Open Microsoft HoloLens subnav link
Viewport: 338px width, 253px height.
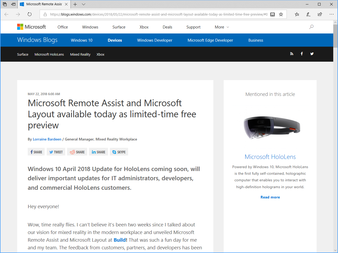(49, 55)
